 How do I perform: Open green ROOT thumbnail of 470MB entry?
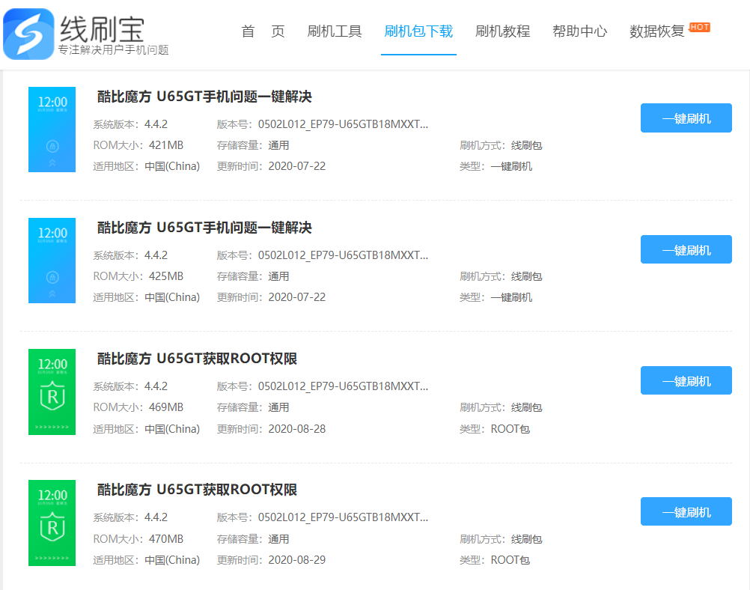(x=52, y=523)
